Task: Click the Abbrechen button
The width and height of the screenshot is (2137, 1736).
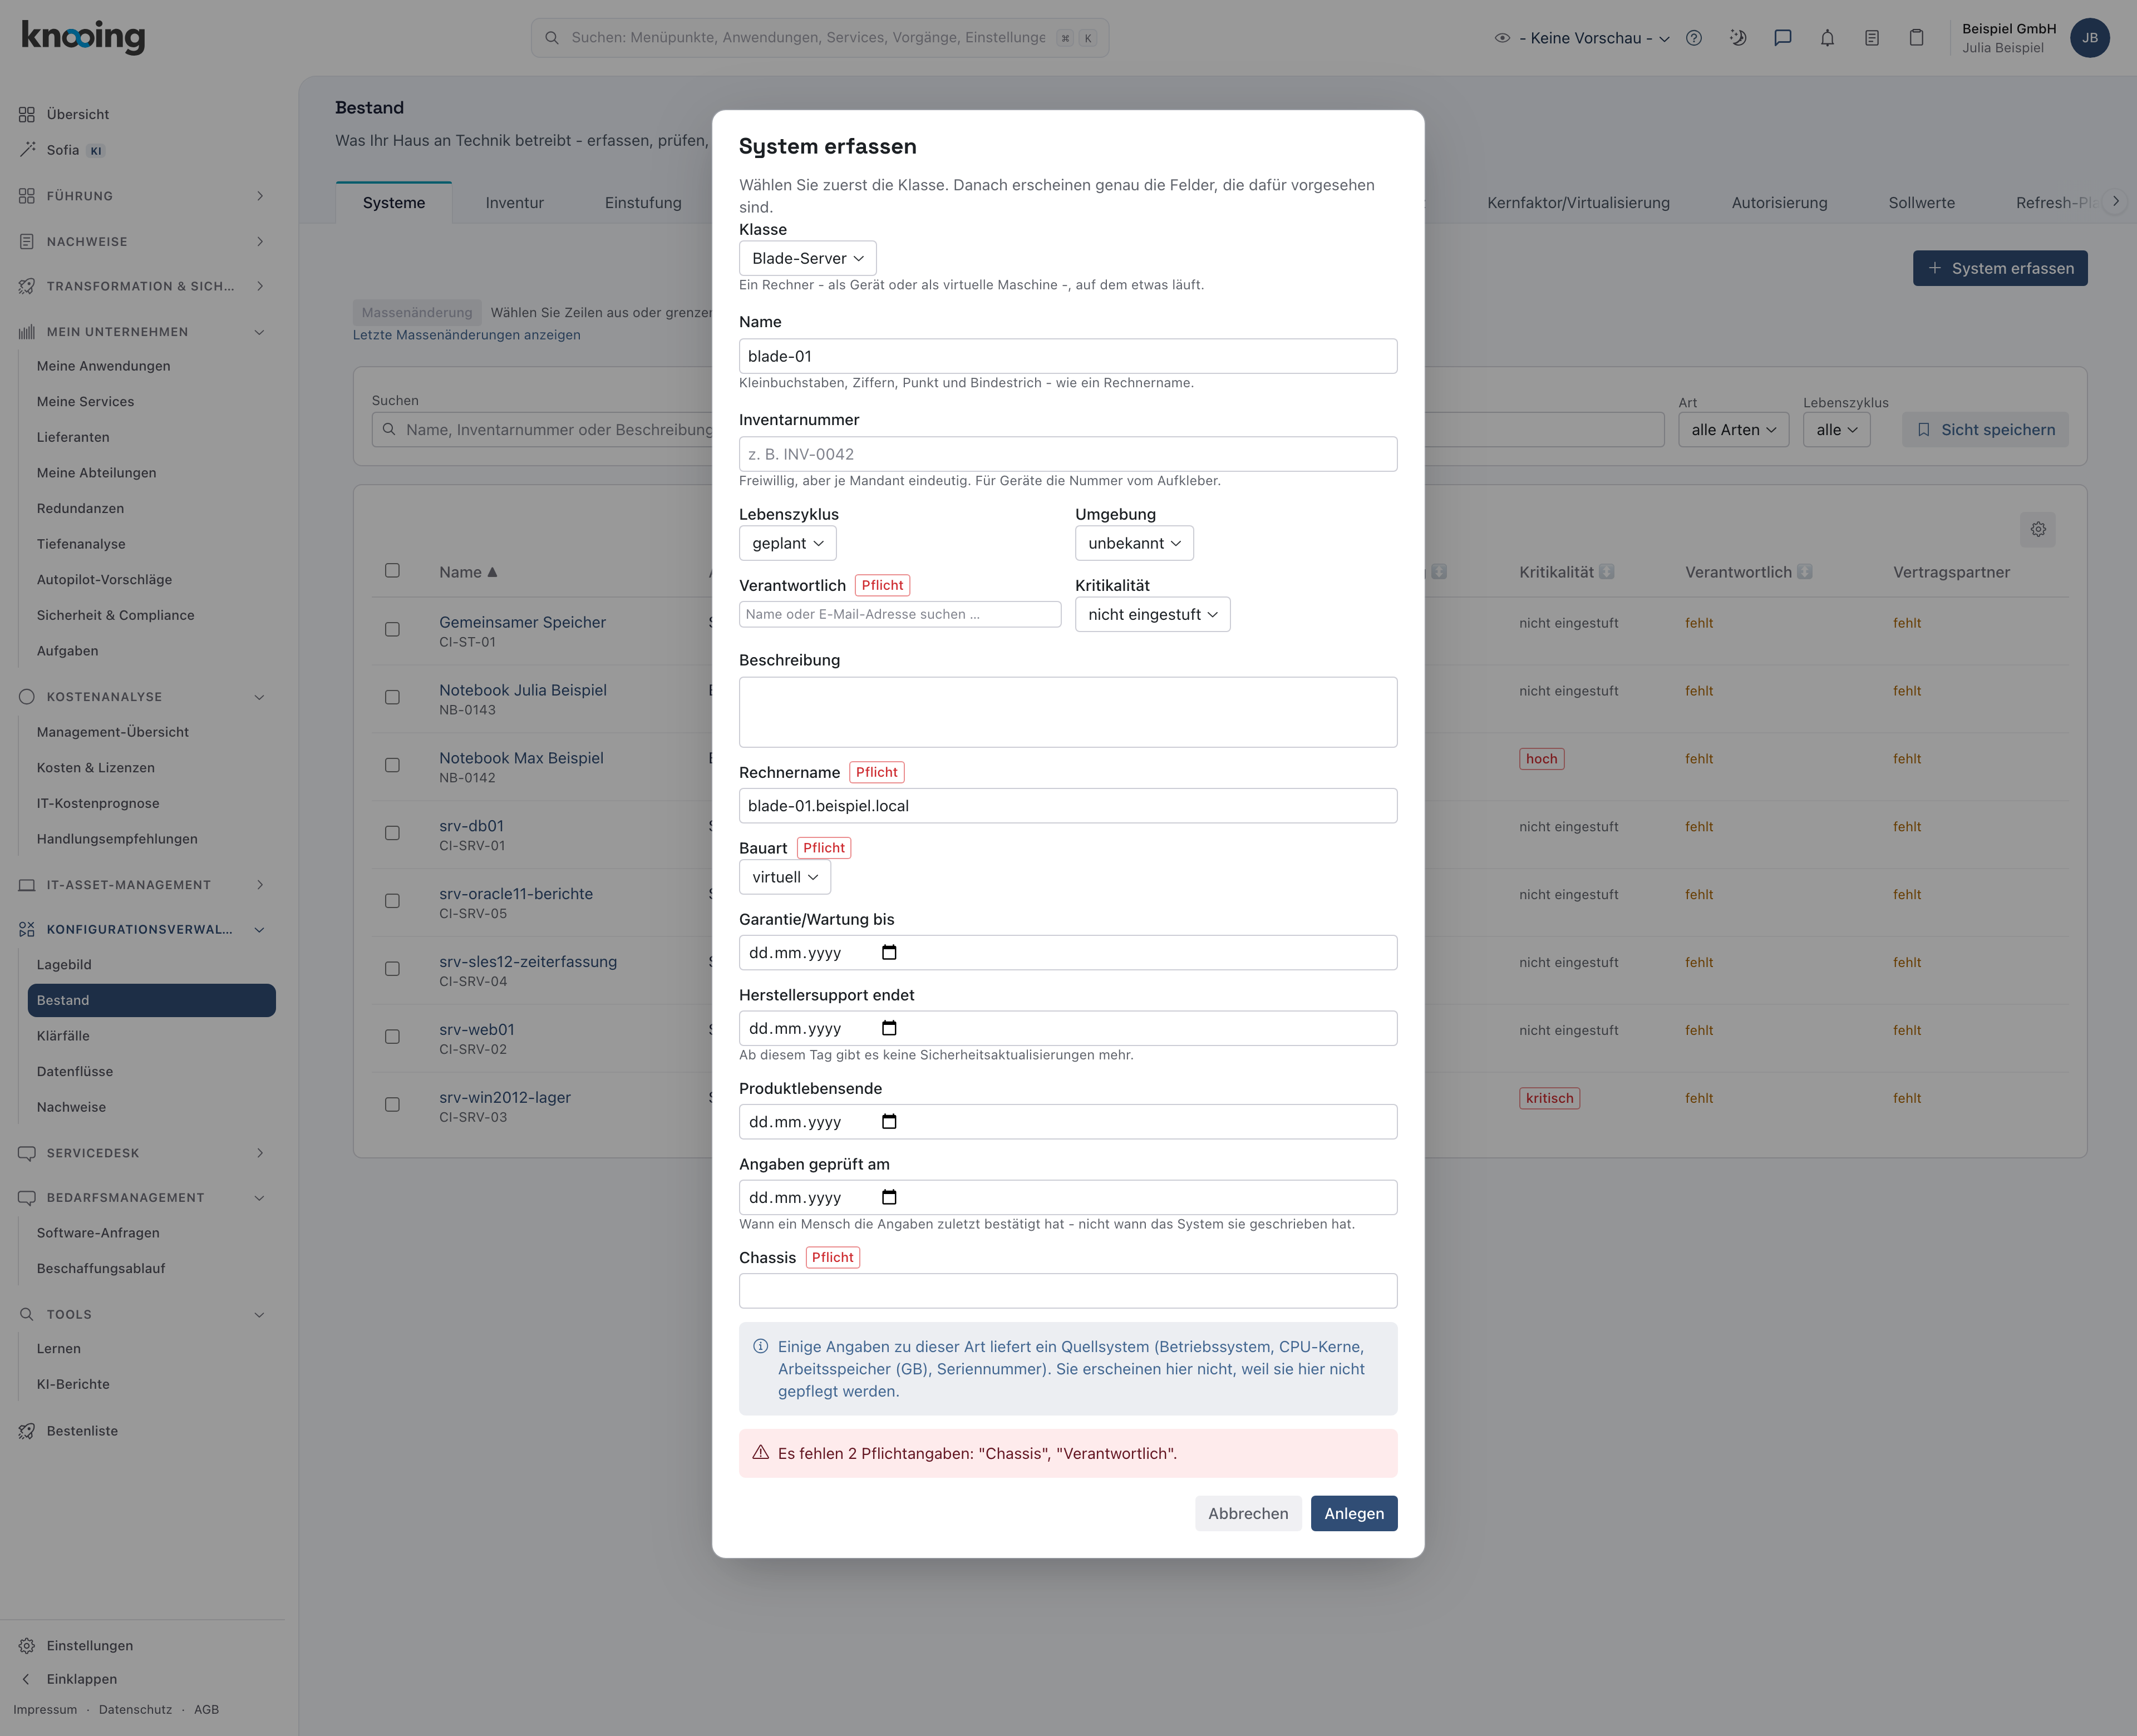Action: click(x=1247, y=1513)
